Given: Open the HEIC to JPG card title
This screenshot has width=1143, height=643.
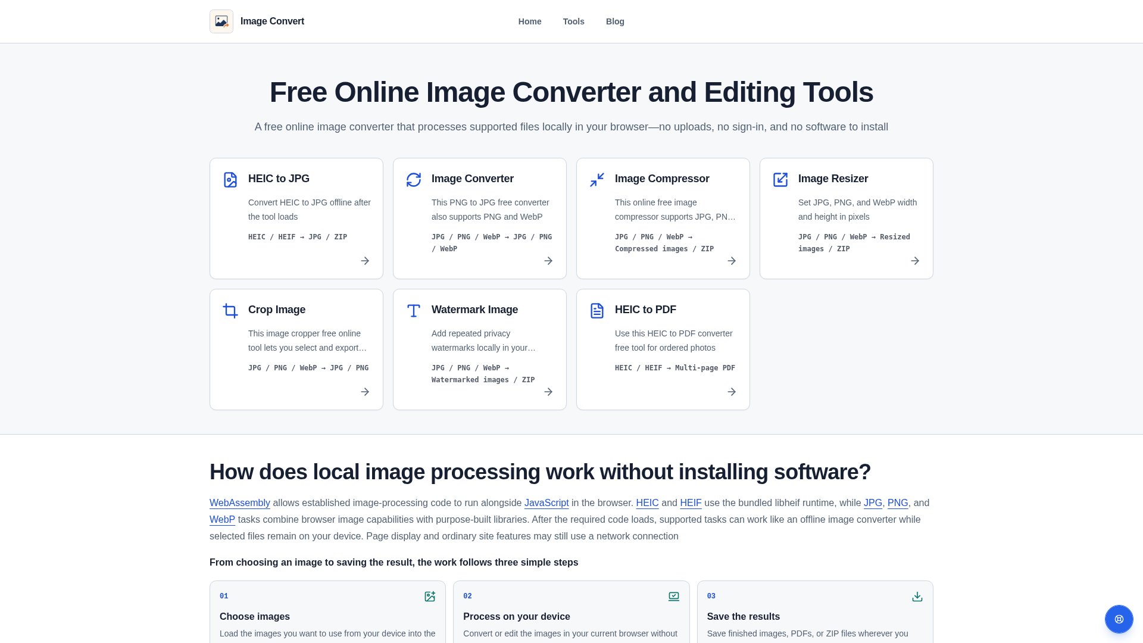Looking at the screenshot, I should [x=279, y=179].
